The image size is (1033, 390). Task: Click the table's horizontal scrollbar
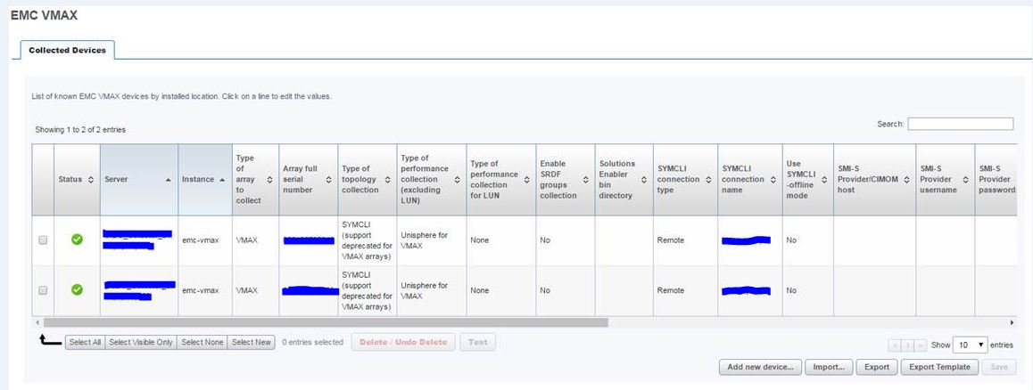click(321, 322)
